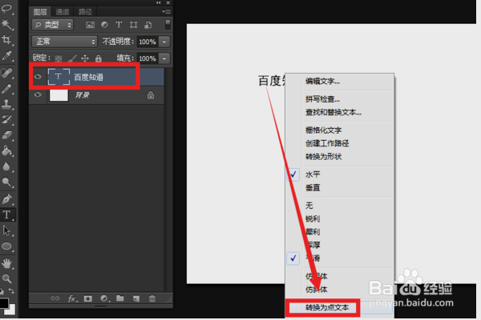Create a new adjustment layer
The height and width of the screenshot is (320, 481).
(x=104, y=298)
